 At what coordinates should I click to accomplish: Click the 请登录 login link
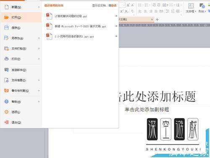point(113,5)
